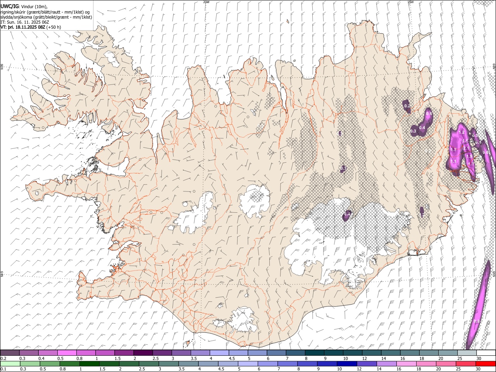Select the 0.8 orchid swatch in the snow scale

pyautogui.click(x=86, y=353)
